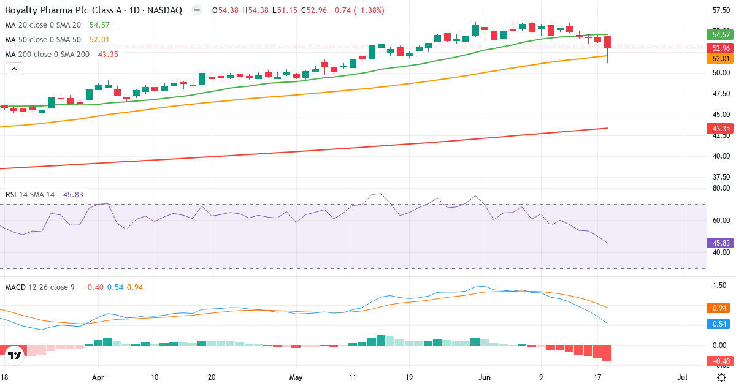Select the MA 20 close 0 SMA 20 legend
736x386 pixels.
(x=43, y=25)
